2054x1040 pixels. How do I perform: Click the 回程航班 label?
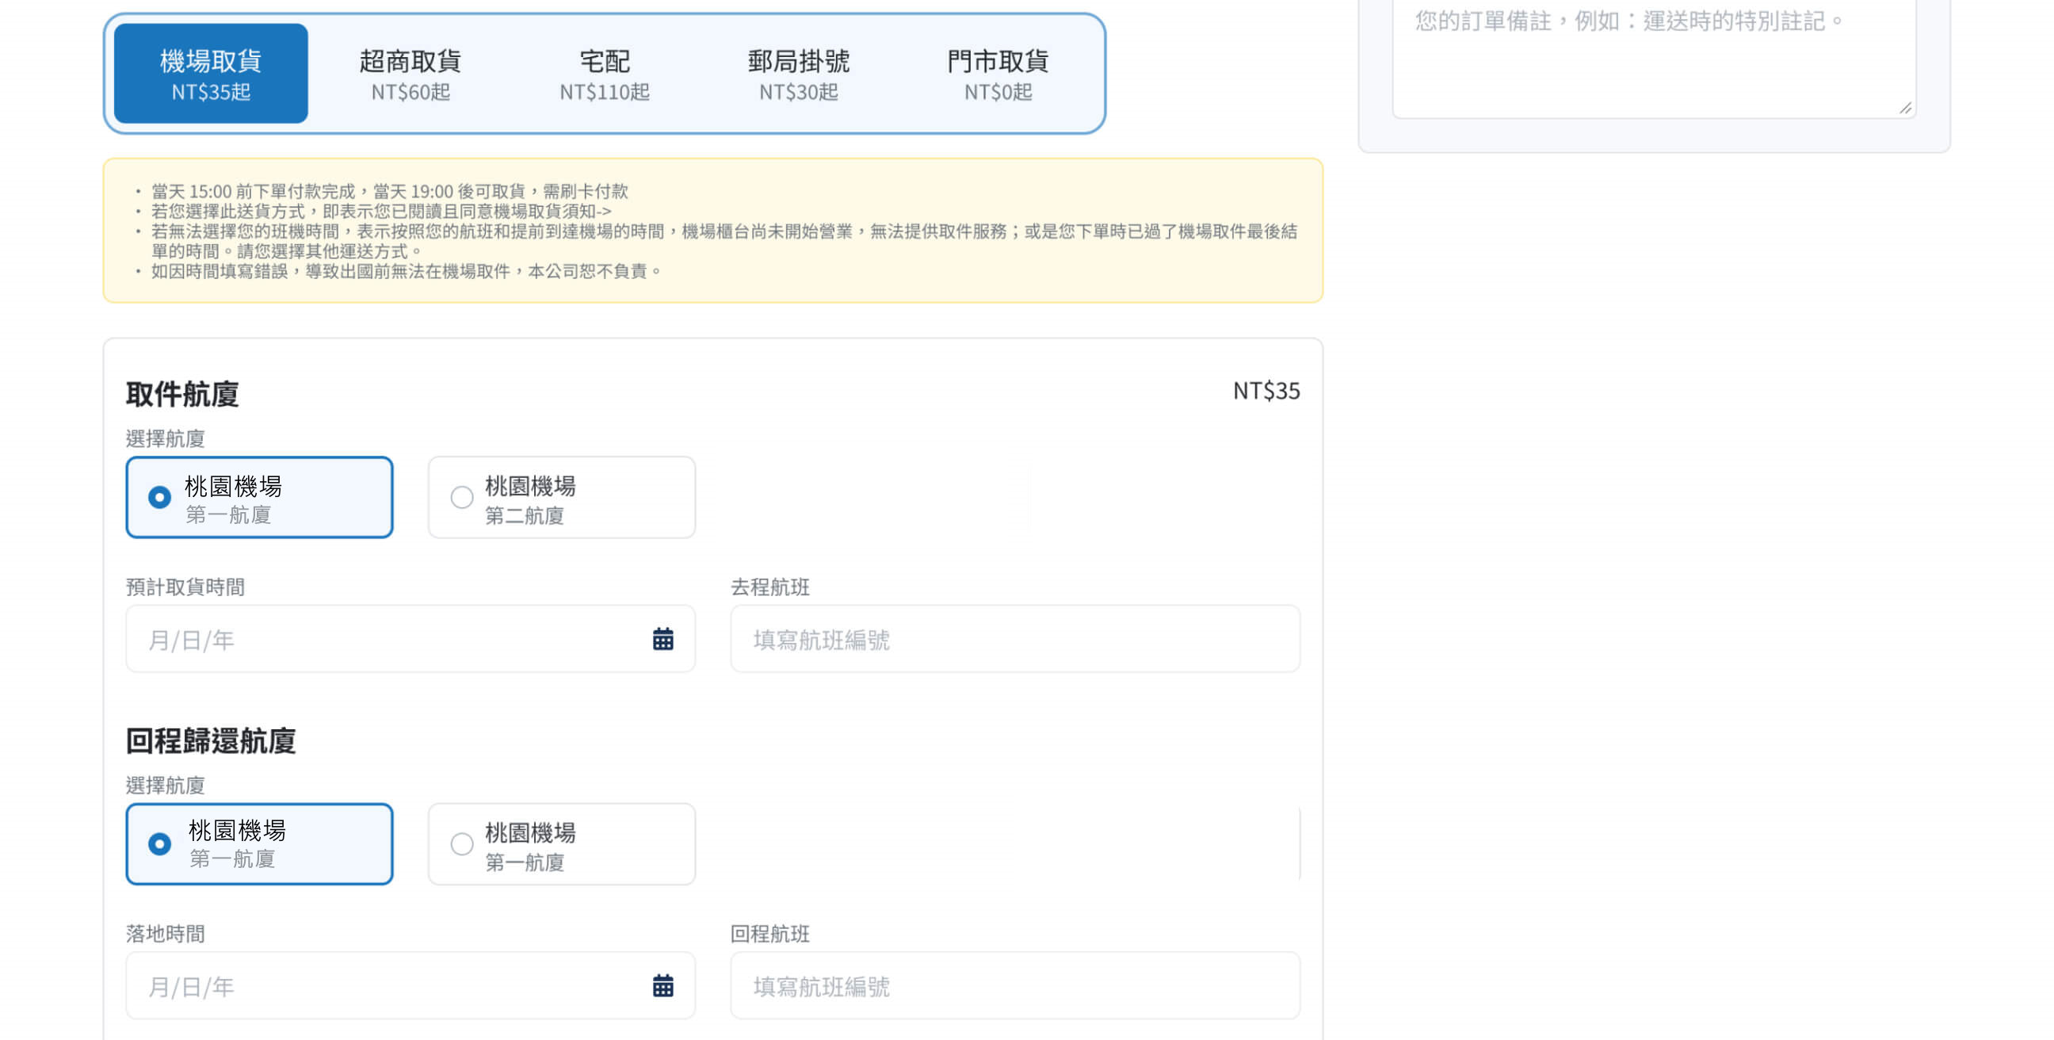(769, 934)
